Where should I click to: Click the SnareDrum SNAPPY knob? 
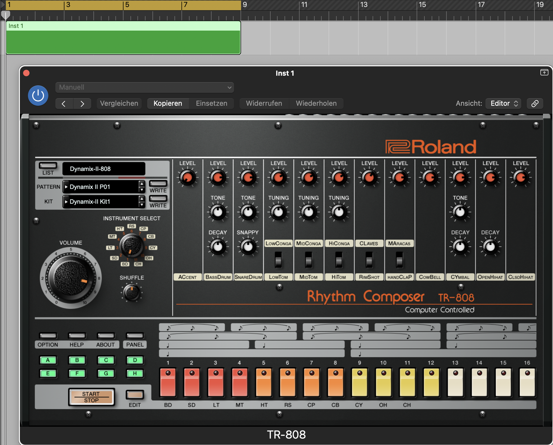tap(248, 247)
